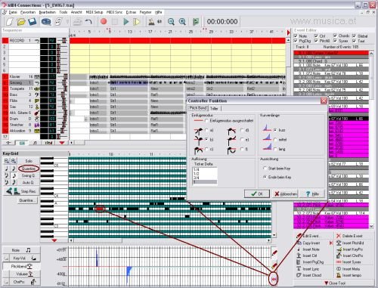Open the MIDI Setup menu
Image resolution: width=378 pixels, height=288 pixels.
point(94,12)
